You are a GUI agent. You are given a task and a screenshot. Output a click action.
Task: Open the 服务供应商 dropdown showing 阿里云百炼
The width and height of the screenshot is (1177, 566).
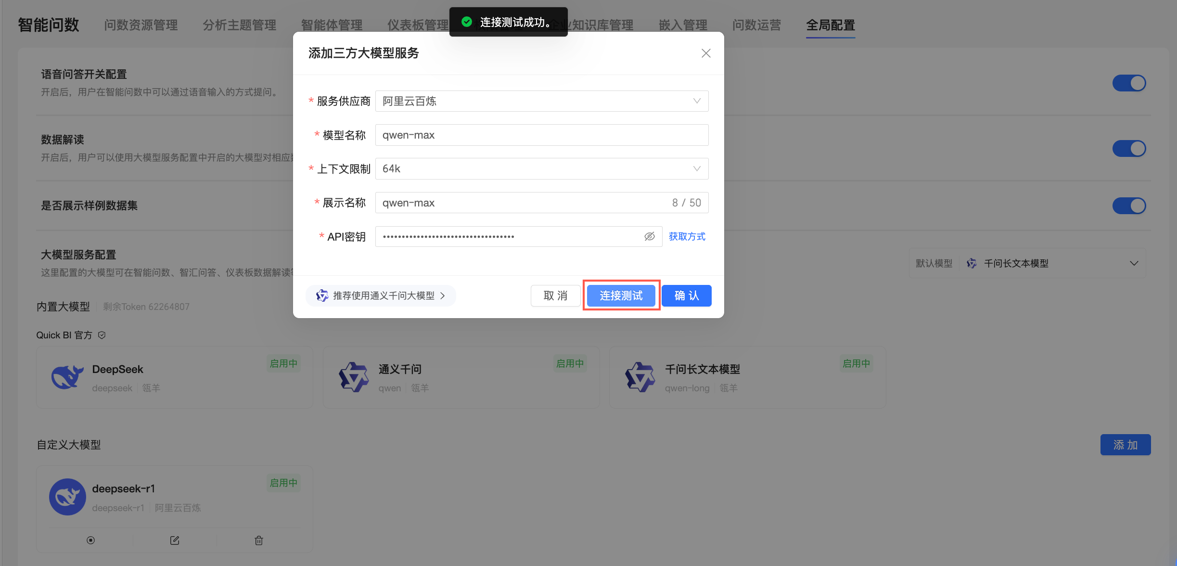tap(541, 101)
